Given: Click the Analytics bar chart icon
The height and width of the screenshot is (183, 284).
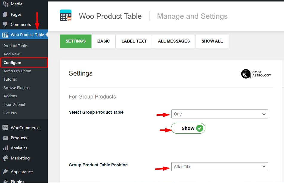Looking at the screenshot, I should tap(5, 148).
